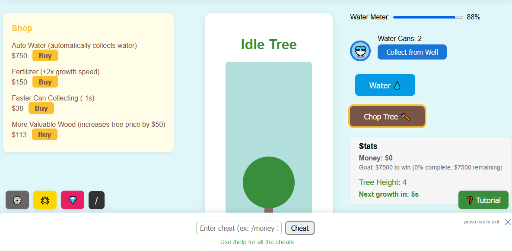Viewport: 512px width, 251px height.
Task: Chop the tree with the axe button
Action: point(387,116)
